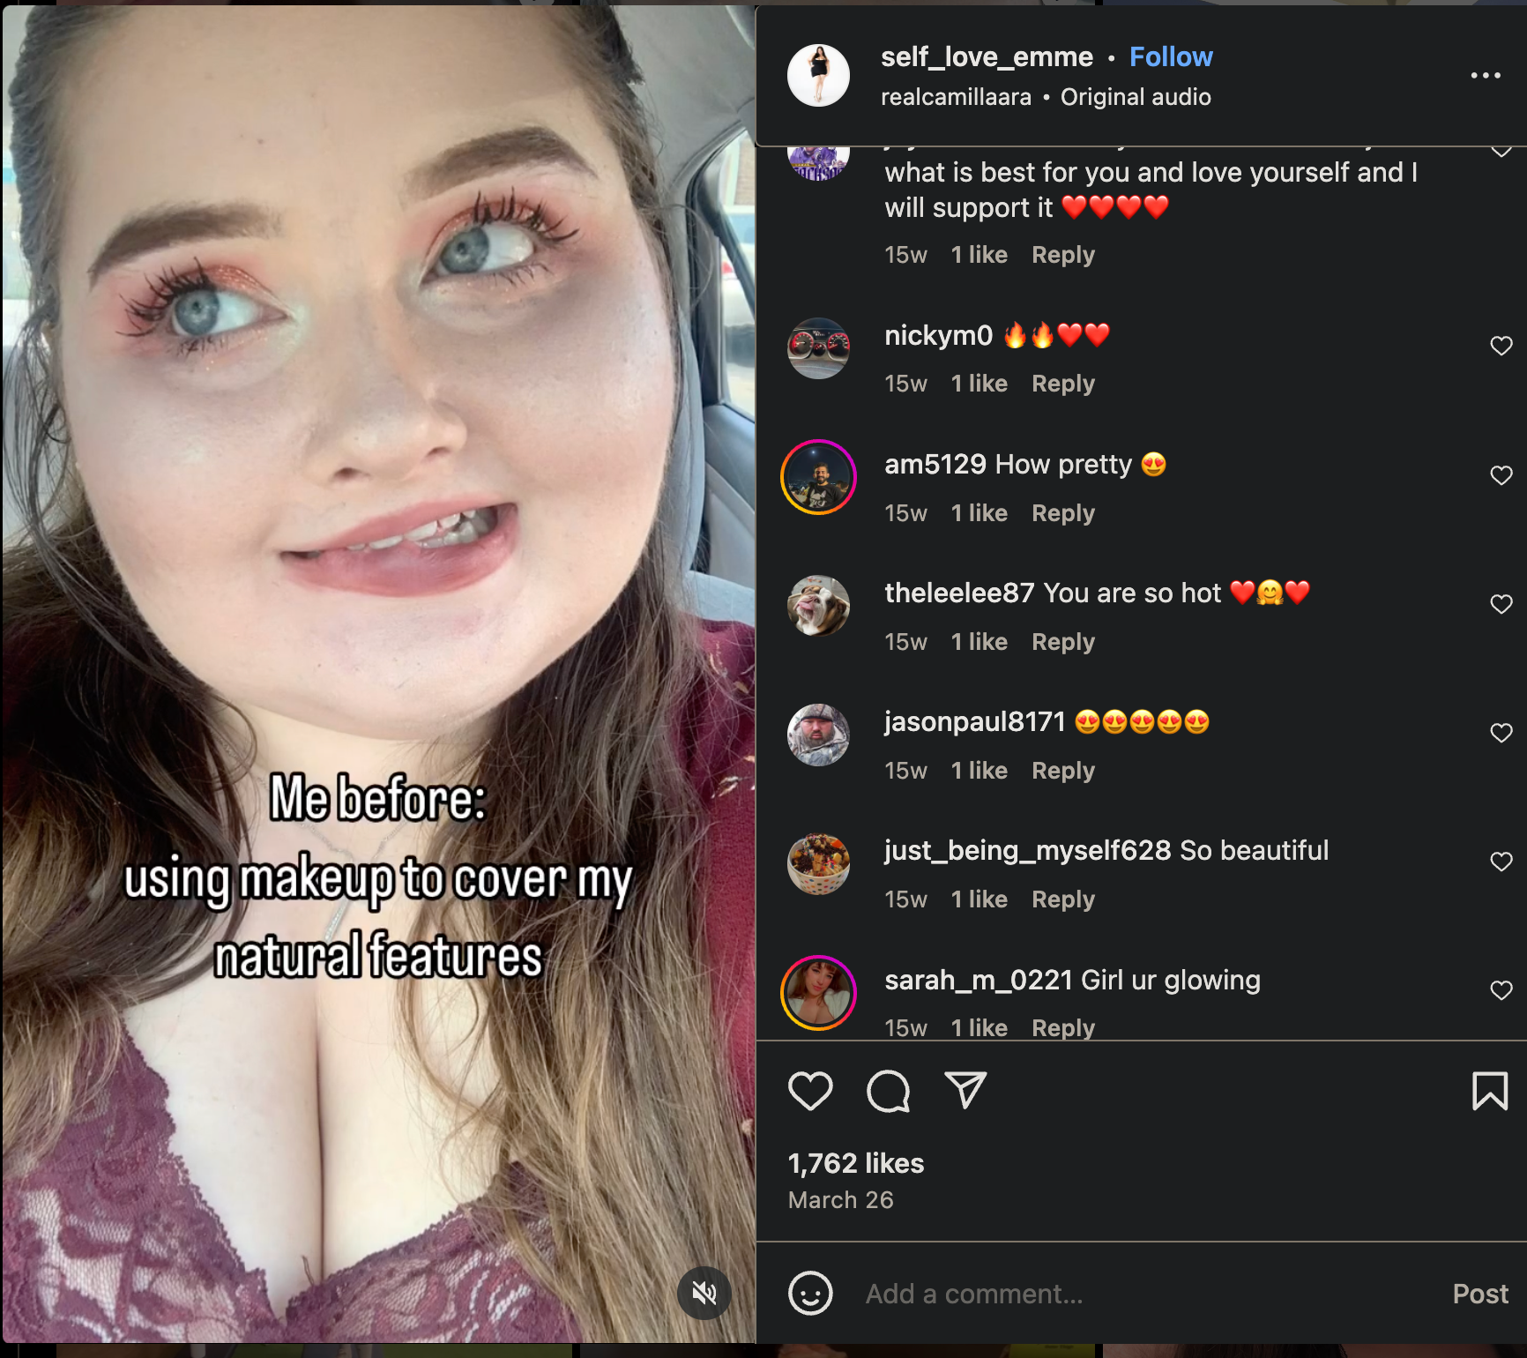Reply to am5129's comment
The image size is (1527, 1358).
click(x=1063, y=513)
